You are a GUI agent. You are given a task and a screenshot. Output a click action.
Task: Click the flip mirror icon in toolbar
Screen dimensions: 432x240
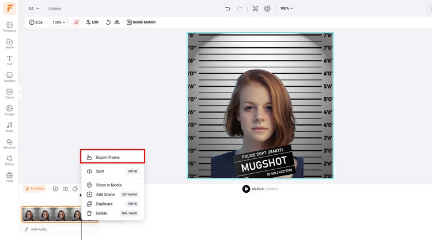117,22
